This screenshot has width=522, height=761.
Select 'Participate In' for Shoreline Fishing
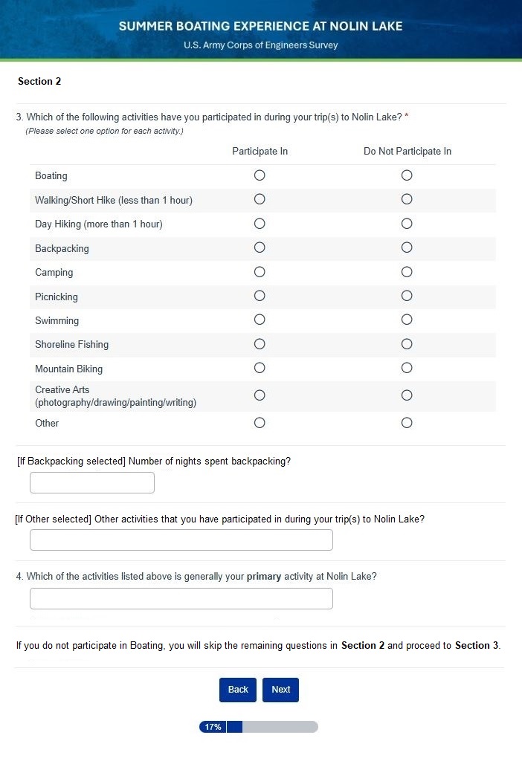click(260, 344)
